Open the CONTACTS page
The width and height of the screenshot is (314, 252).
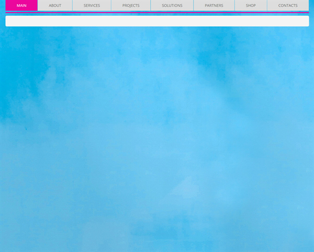click(x=288, y=5)
